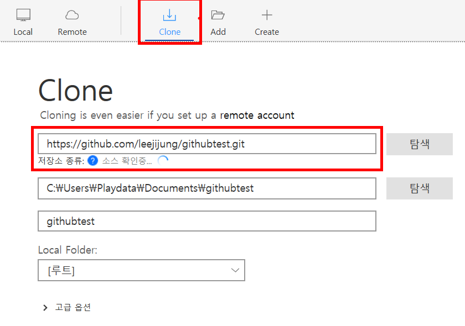Focus the githubtest name field
Viewport: 465px width, 326px height.
coord(207,221)
